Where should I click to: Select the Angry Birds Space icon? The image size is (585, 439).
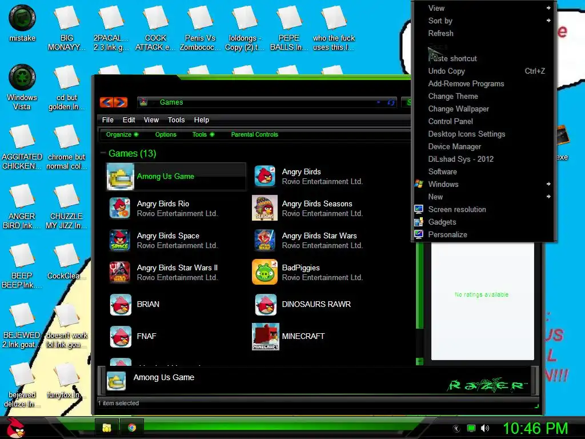point(120,240)
